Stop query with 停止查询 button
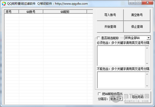 tap(137, 27)
